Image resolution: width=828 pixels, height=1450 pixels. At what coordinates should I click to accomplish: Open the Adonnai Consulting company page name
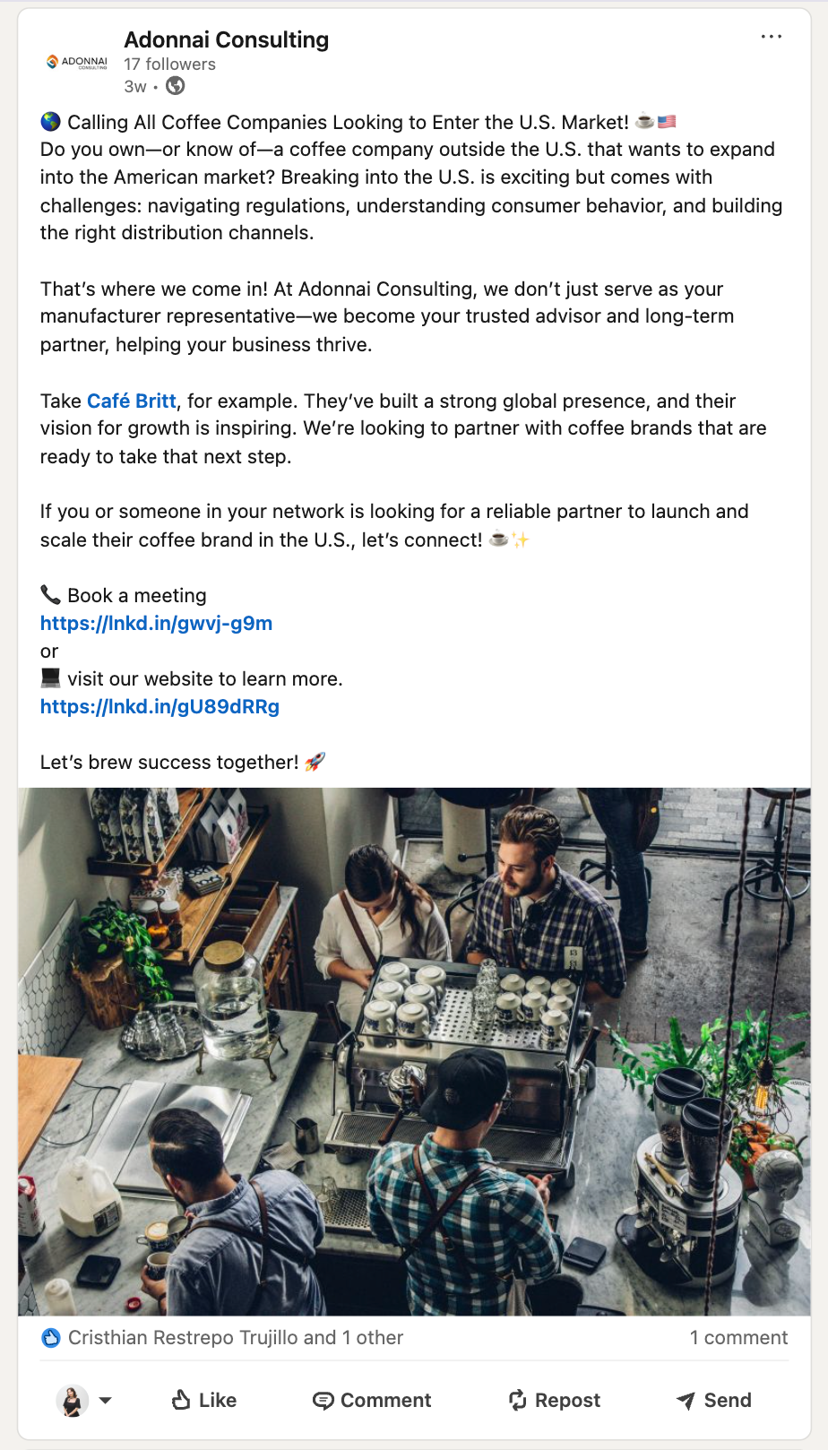(226, 39)
